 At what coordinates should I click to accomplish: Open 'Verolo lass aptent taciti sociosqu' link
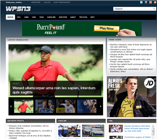click(x=130, y=65)
